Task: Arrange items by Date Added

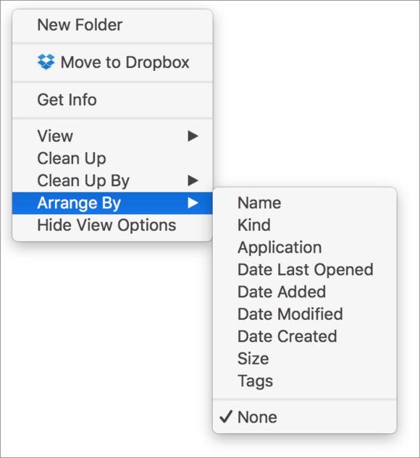Action: 305,292
